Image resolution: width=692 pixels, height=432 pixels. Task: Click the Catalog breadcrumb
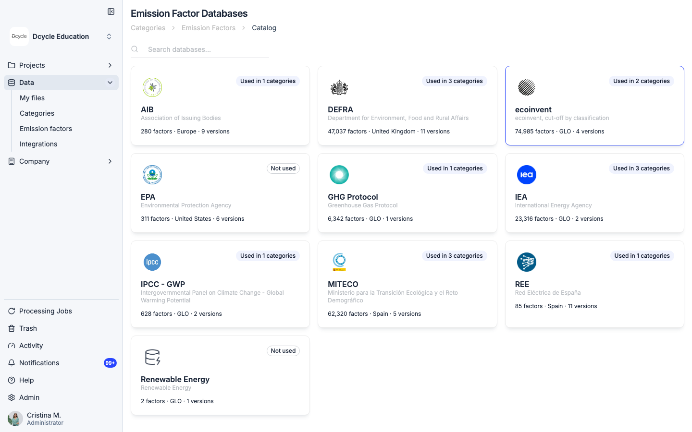click(264, 28)
